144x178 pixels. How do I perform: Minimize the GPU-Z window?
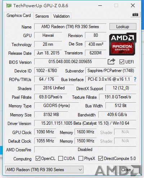point(100,5)
